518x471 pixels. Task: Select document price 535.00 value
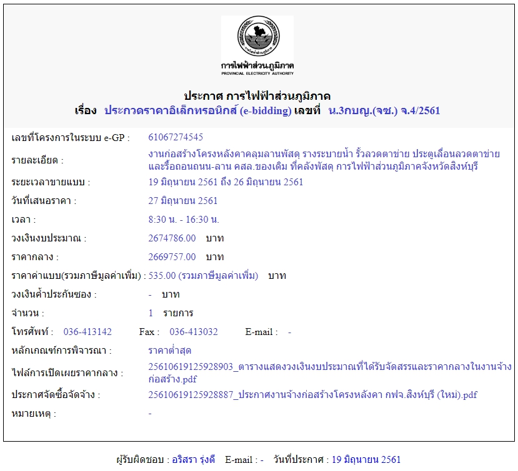click(203, 275)
